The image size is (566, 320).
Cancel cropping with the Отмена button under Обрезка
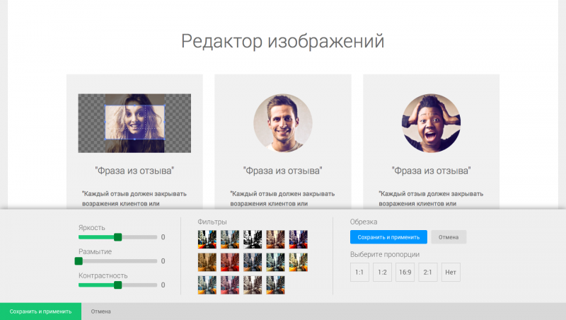coord(449,237)
